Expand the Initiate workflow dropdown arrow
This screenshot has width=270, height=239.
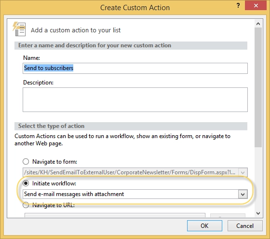click(243, 194)
